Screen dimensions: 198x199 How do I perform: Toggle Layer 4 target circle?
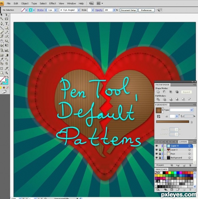pyautogui.click(x=189, y=146)
